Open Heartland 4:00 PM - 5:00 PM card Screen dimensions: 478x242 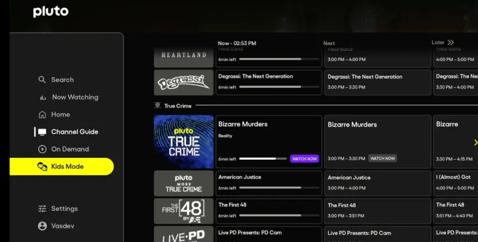point(456,57)
